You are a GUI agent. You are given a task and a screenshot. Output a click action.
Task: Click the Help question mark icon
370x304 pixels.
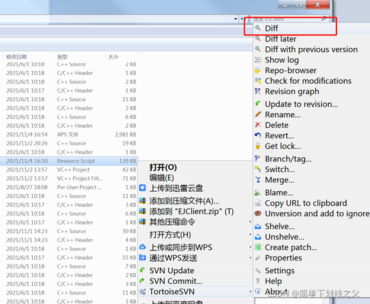point(258,281)
